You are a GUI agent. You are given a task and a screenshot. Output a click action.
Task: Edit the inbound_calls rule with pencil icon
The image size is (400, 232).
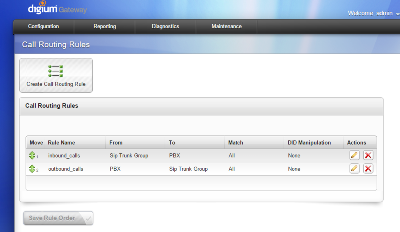click(x=355, y=155)
